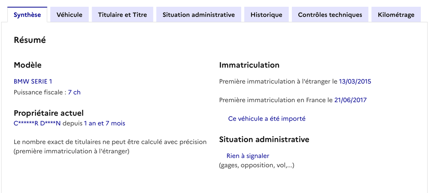This screenshot has height=193, width=428.
Task: Click the Rien à signaler status text
Action: 248,156
